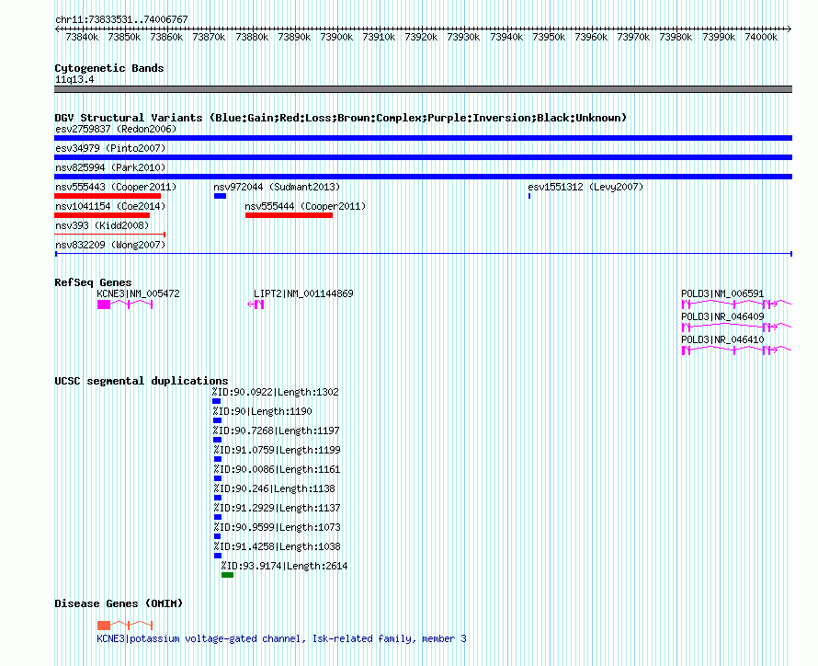Click Disease Genes (OMIM) track title
The width and height of the screenshot is (818, 666).
click(x=119, y=603)
